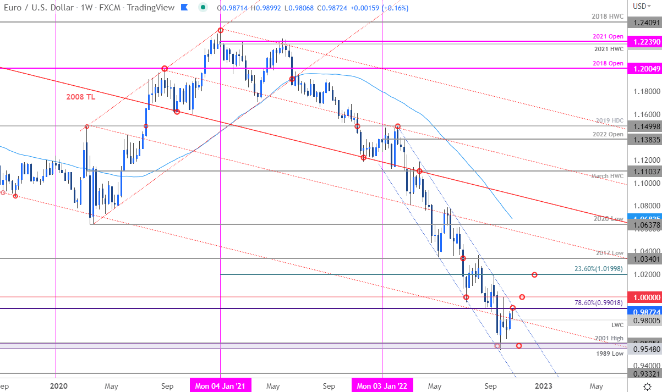Screen dimensions: 662x392
Task: Click the '2021 HWC' level label
Action: coord(609,49)
